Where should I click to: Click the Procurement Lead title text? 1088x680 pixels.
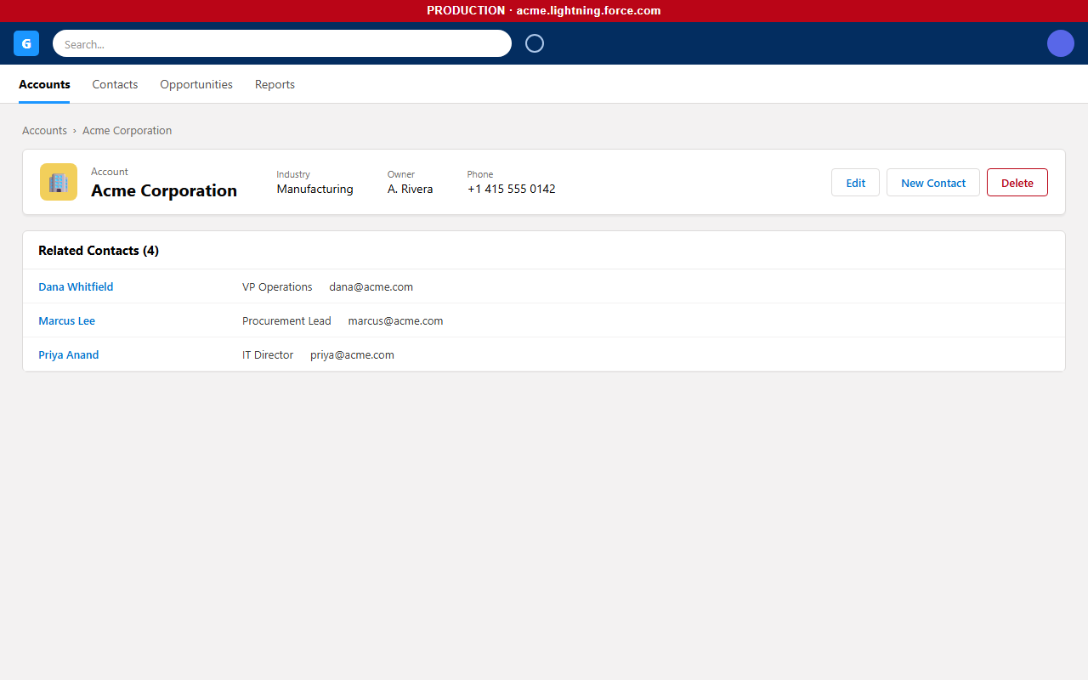tap(286, 320)
